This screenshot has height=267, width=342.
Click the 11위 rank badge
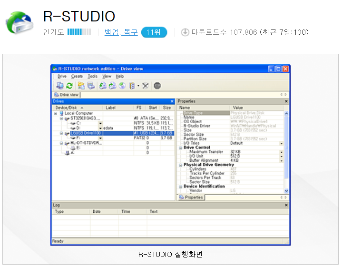pyautogui.click(x=154, y=32)
